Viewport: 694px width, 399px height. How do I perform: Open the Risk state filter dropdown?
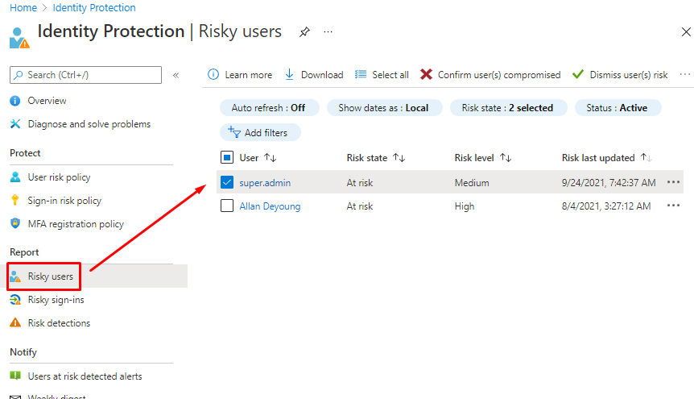pos(508,108)
